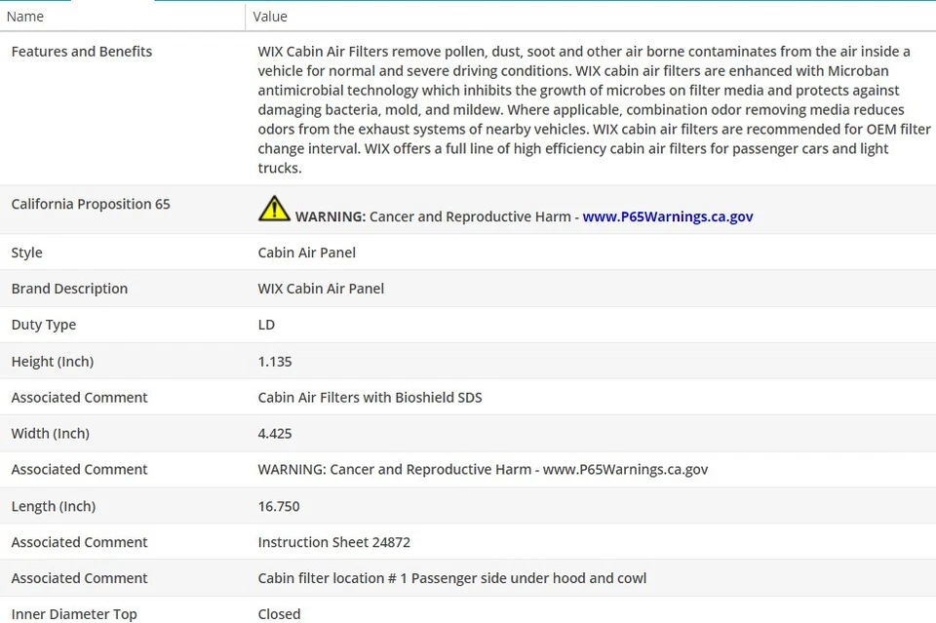Click the yellow warning triangle icon
Image resolution: width=936 pixels, height=623 pixels.
pos(274,209)
